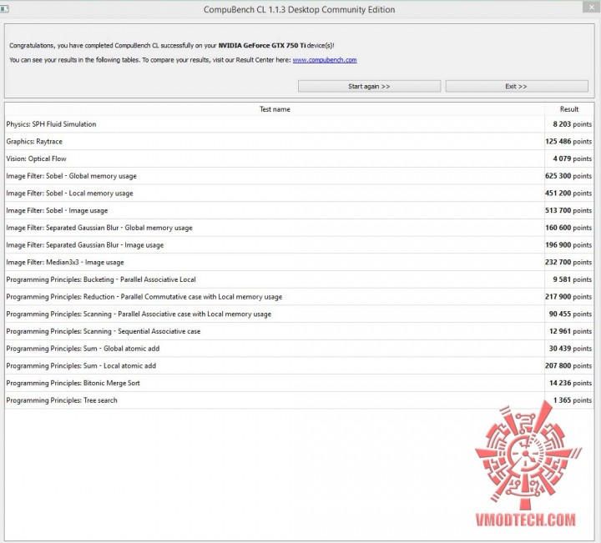The height and width of the screenshot is (543, 601).
Task: Click the 232 700 points result
Action: pyautogui.click(x=568, y=262)
